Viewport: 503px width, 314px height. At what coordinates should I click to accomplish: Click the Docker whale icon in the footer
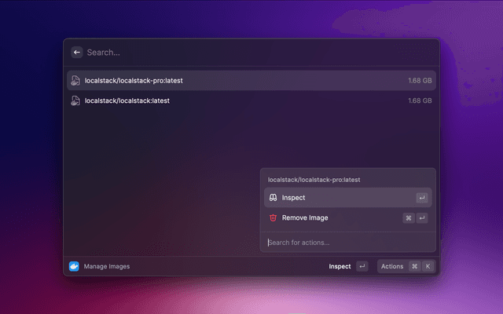[x=75, y=266]
